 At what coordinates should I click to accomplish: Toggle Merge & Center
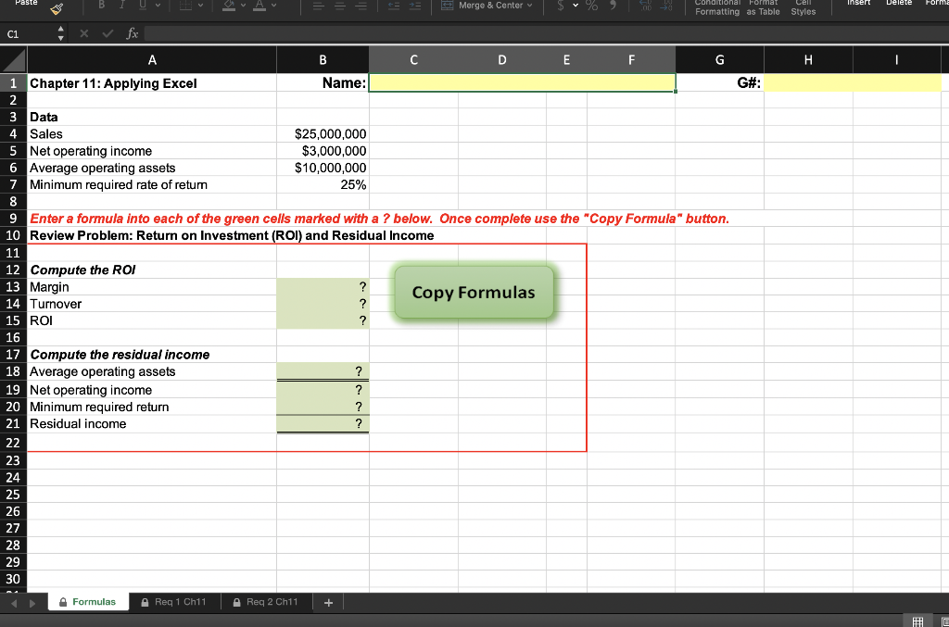(482, 6)
